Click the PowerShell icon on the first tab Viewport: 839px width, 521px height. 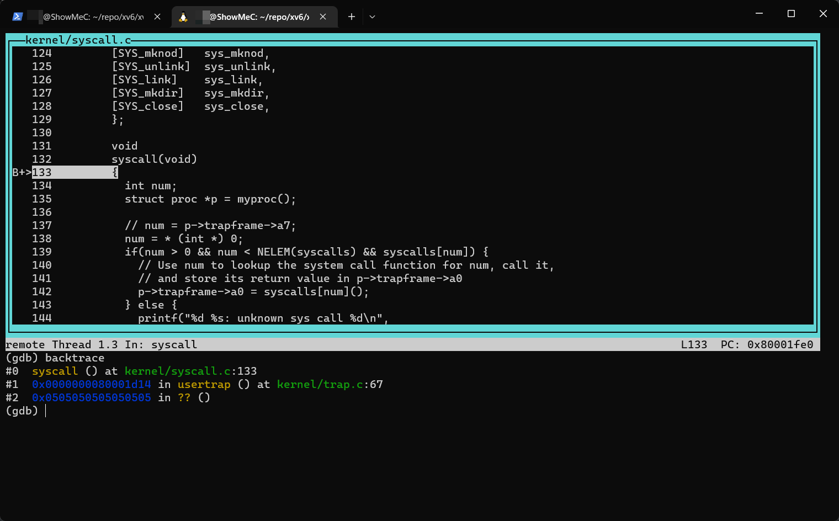(18, 17)
